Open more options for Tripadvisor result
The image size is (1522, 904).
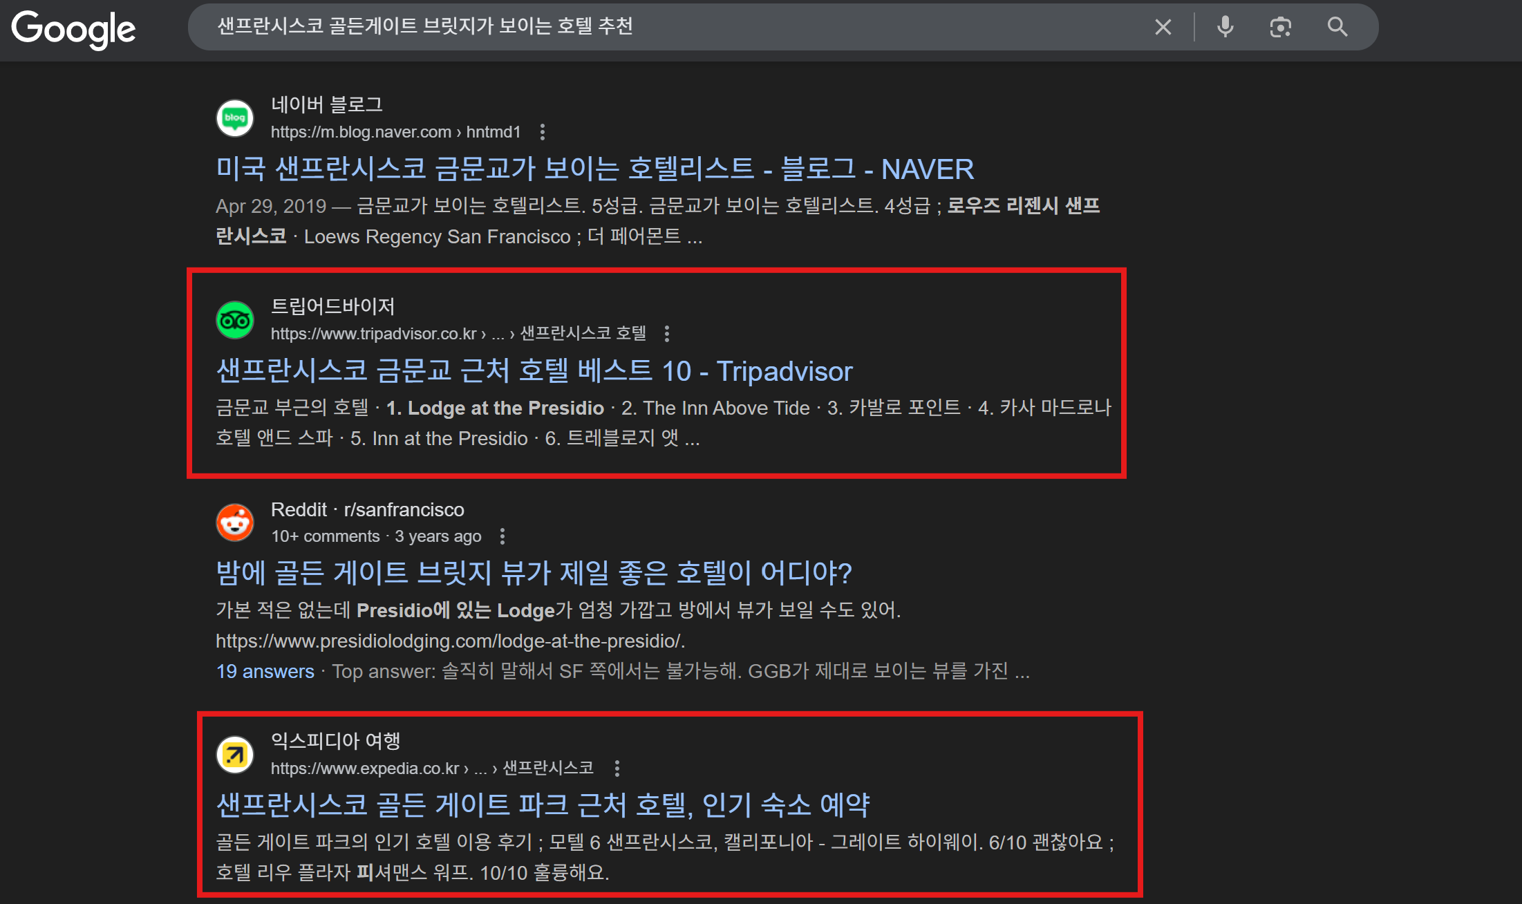667,334
